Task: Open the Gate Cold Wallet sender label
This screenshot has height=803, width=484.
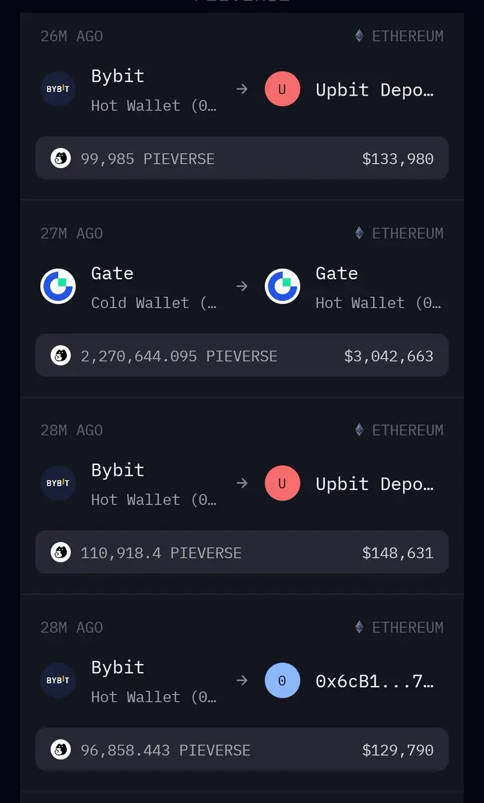Action: pos(154,288)
